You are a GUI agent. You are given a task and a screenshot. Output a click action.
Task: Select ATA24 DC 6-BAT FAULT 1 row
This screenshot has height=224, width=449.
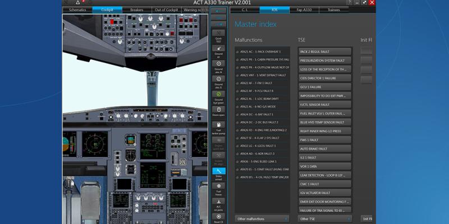coord(262,114)
